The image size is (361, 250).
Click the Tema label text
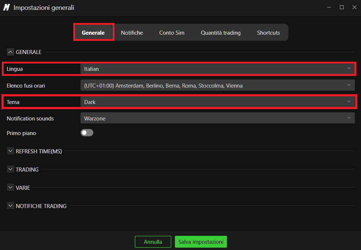click(13, 102)
